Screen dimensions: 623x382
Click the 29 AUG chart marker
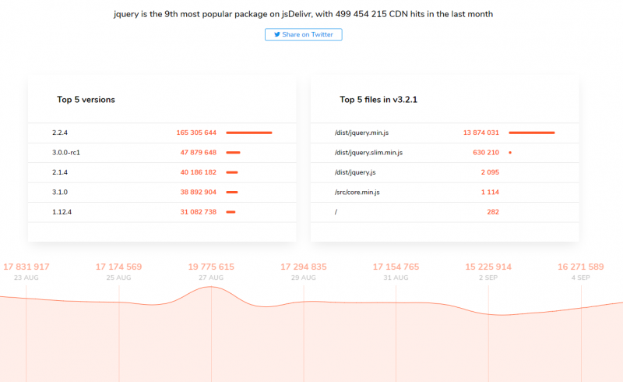[x=304, y=278]
